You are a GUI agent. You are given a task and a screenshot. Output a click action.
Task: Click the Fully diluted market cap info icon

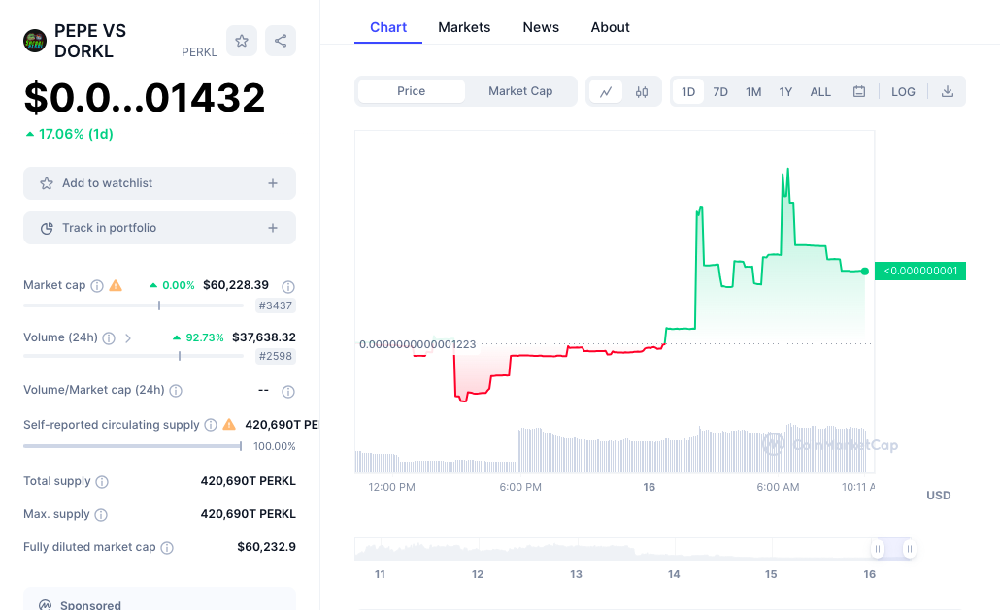[x=167, y=548]
